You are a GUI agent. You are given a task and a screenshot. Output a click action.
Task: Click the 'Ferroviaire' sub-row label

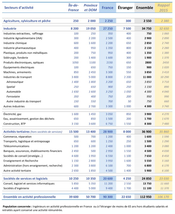(x=13, y=97)
